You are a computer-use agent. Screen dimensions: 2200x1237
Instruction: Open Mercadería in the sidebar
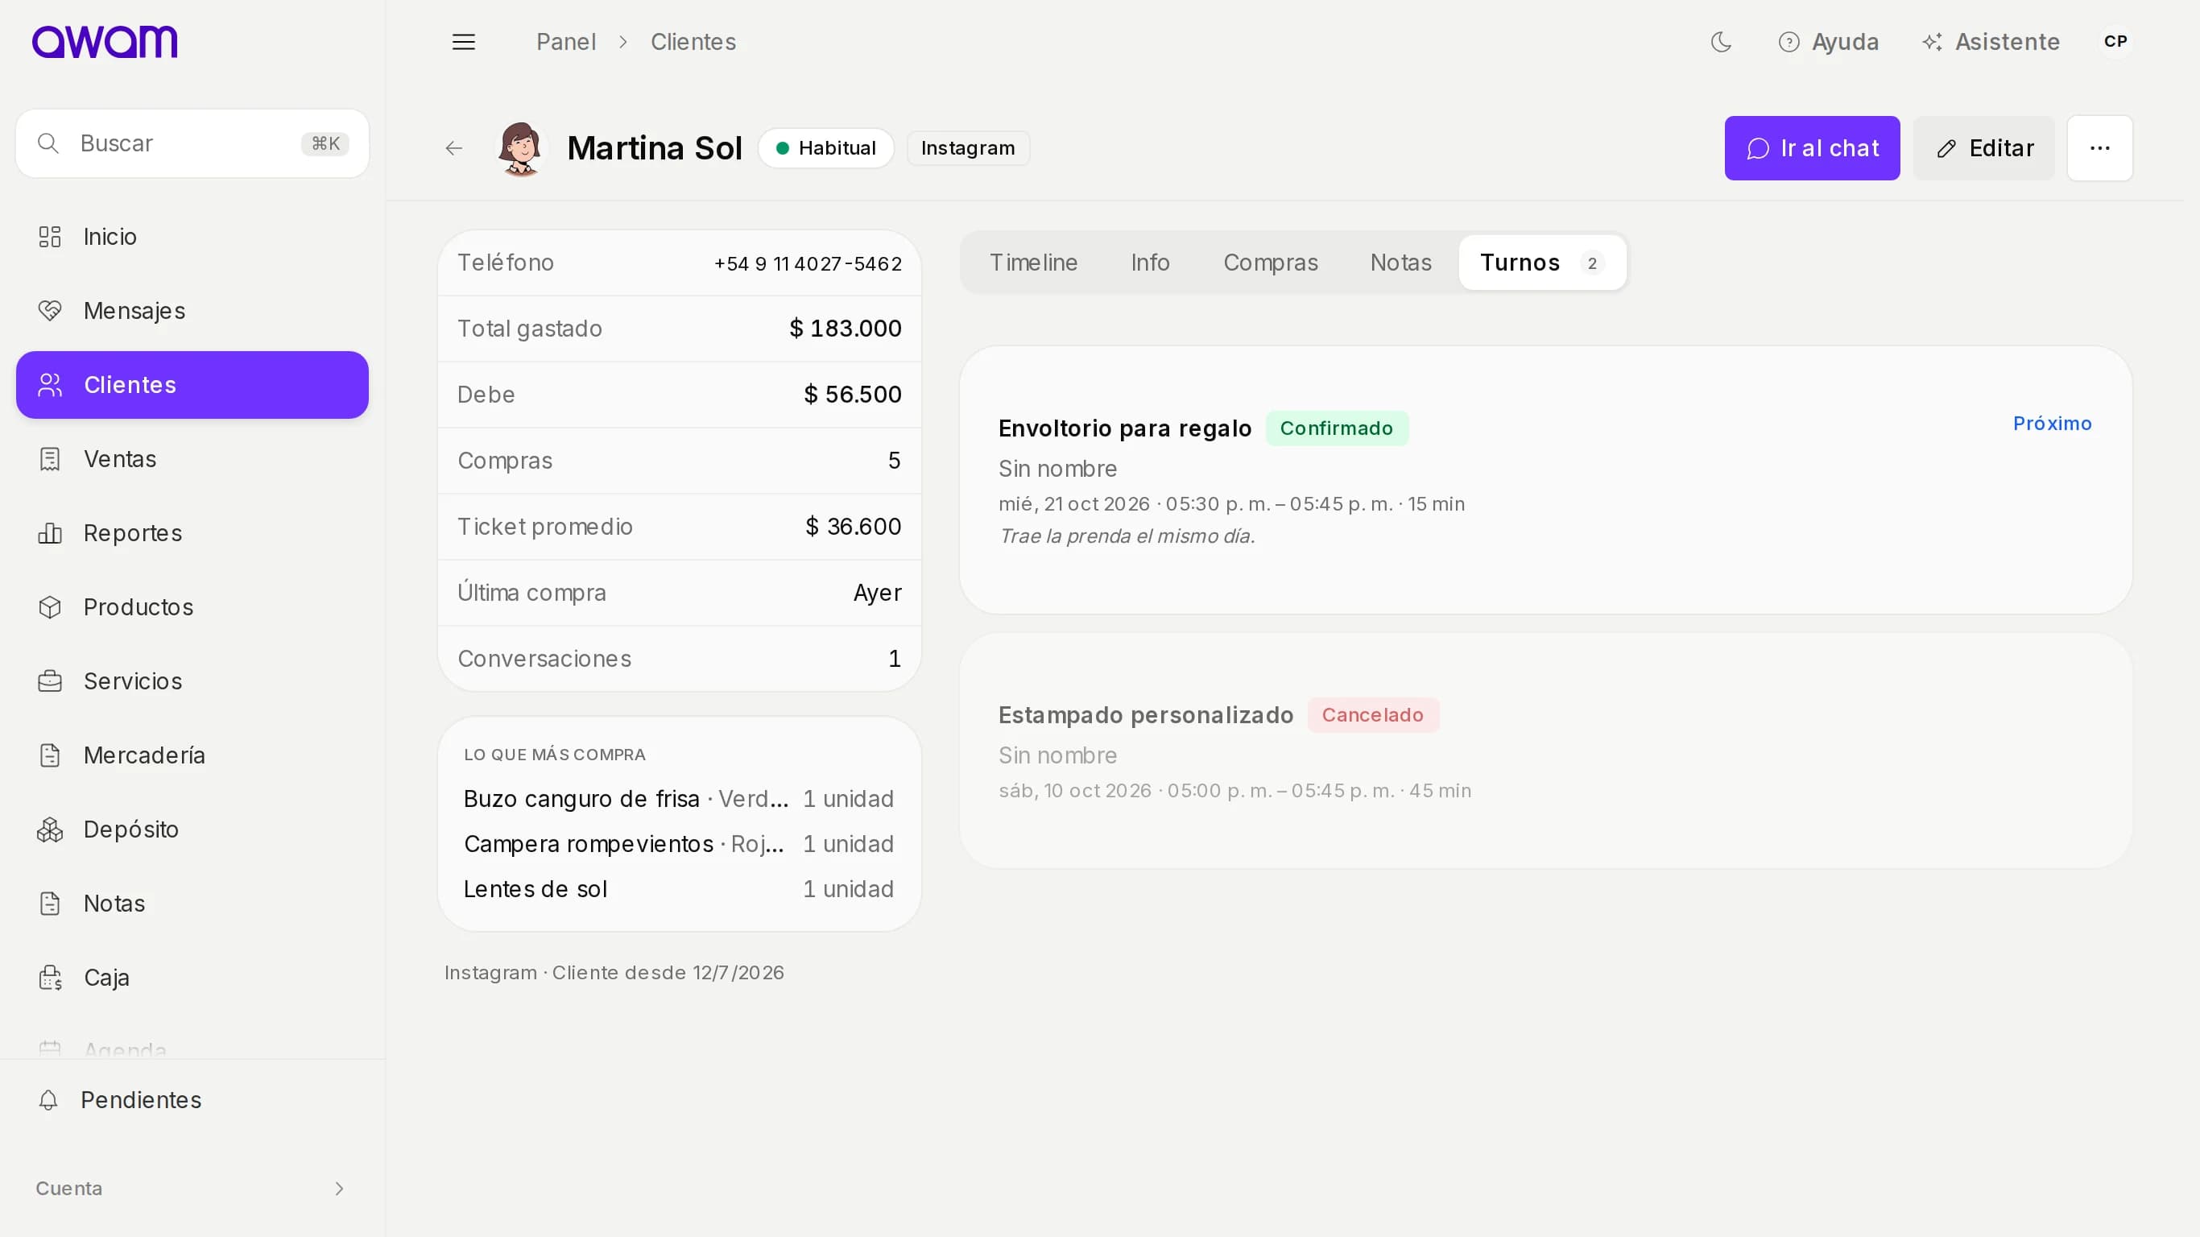click(x=192, y=755)
